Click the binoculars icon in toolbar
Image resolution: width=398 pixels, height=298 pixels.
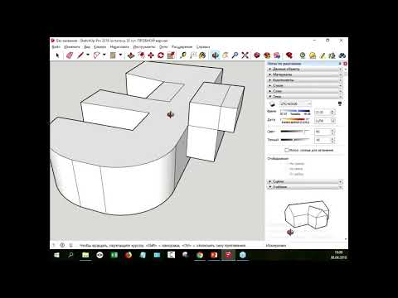coord(342,55)
